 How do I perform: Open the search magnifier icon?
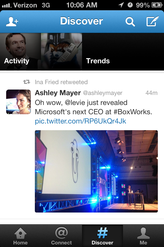130,22
